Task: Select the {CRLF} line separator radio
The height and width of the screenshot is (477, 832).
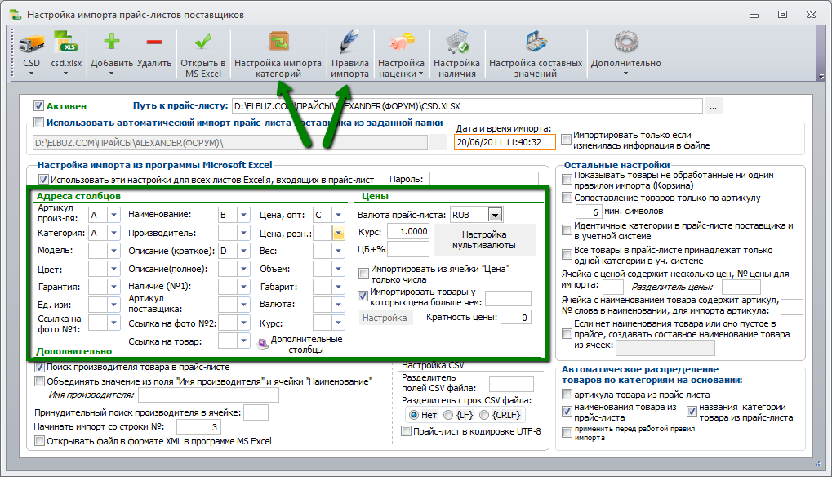Action: [x=484, y=415]
